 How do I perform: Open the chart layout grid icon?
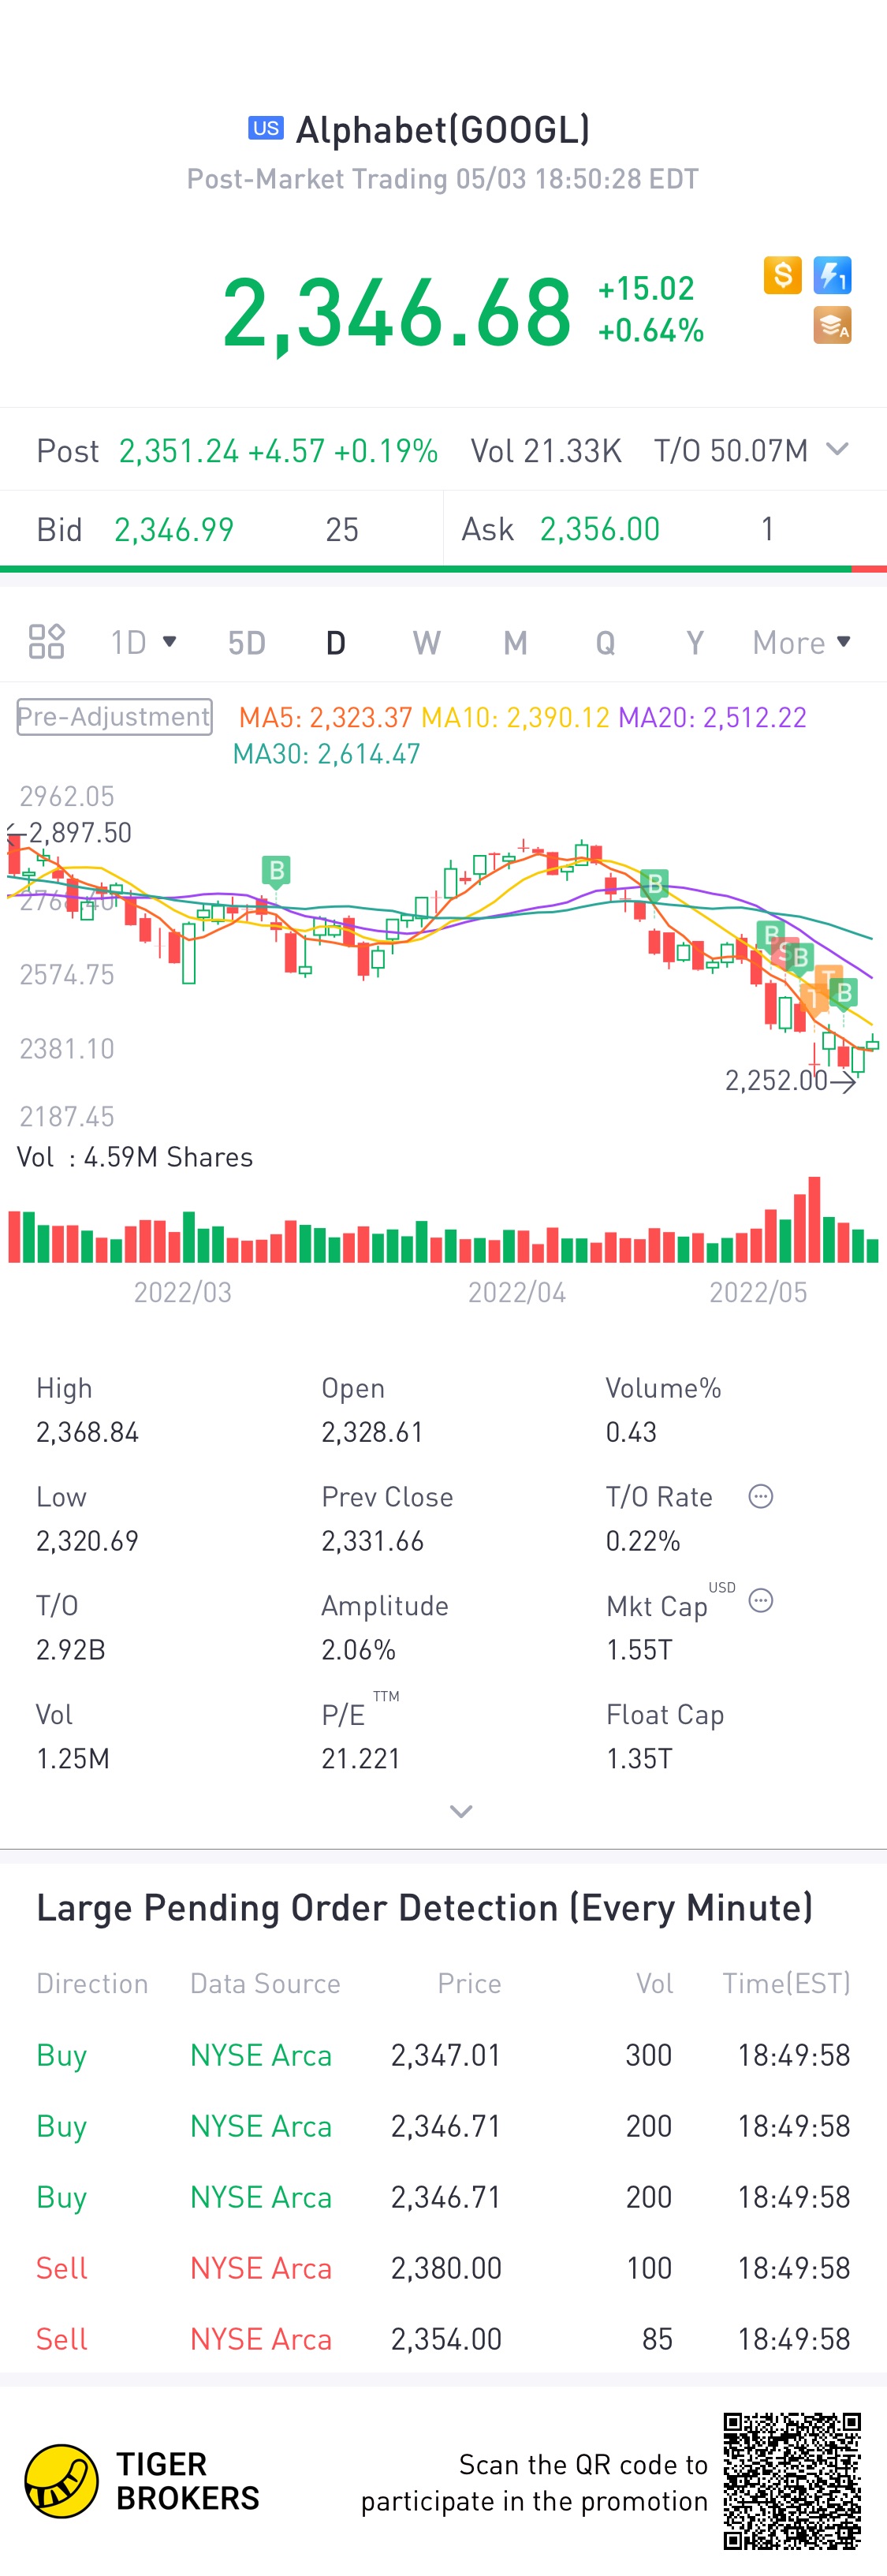click(x=46, y=642)
